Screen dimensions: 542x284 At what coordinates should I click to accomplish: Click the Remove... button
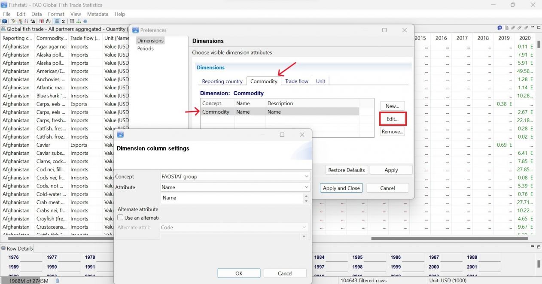[393, 132]
